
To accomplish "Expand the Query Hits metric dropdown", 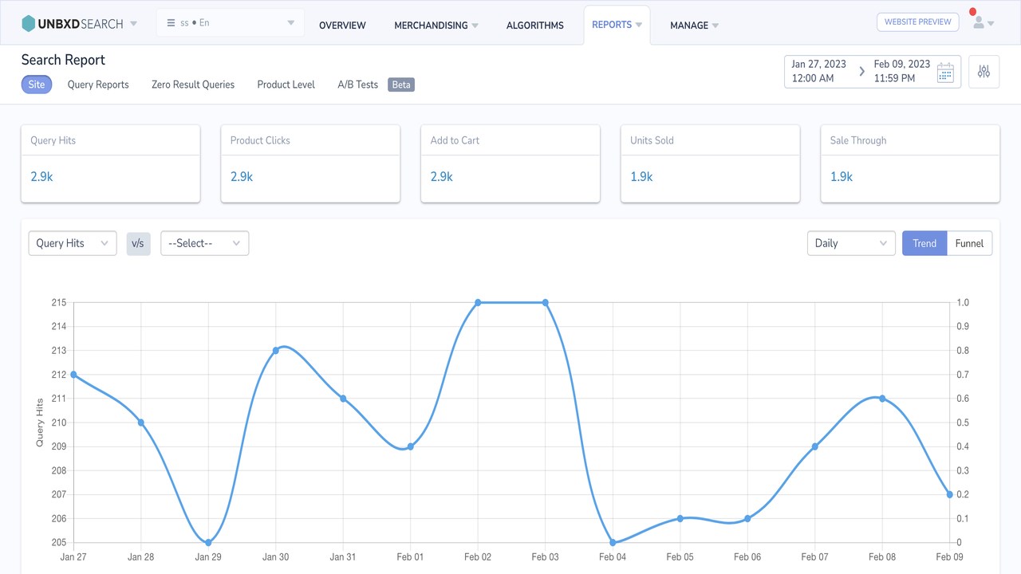I will tap(73, 243).
